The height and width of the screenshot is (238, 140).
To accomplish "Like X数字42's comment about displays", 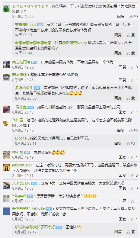I will pyautogui.click(x=134, y=201).
